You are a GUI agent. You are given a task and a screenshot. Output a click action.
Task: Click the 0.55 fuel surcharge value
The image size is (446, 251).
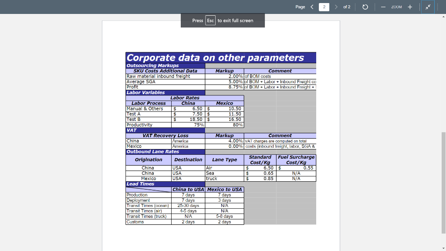click(x=308, y=168)
